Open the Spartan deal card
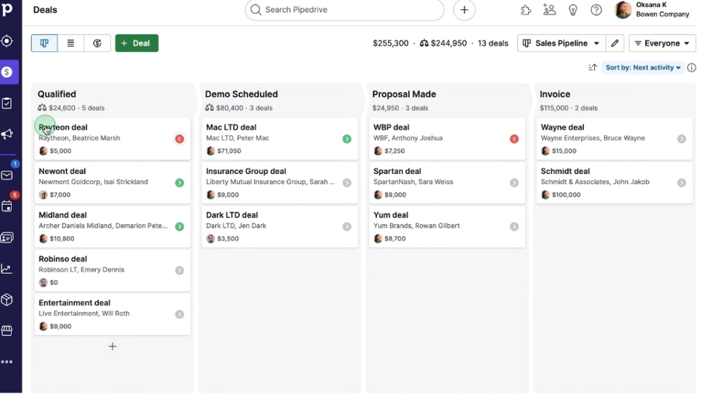The image size is (702, 399). click(x=447, y=182)
